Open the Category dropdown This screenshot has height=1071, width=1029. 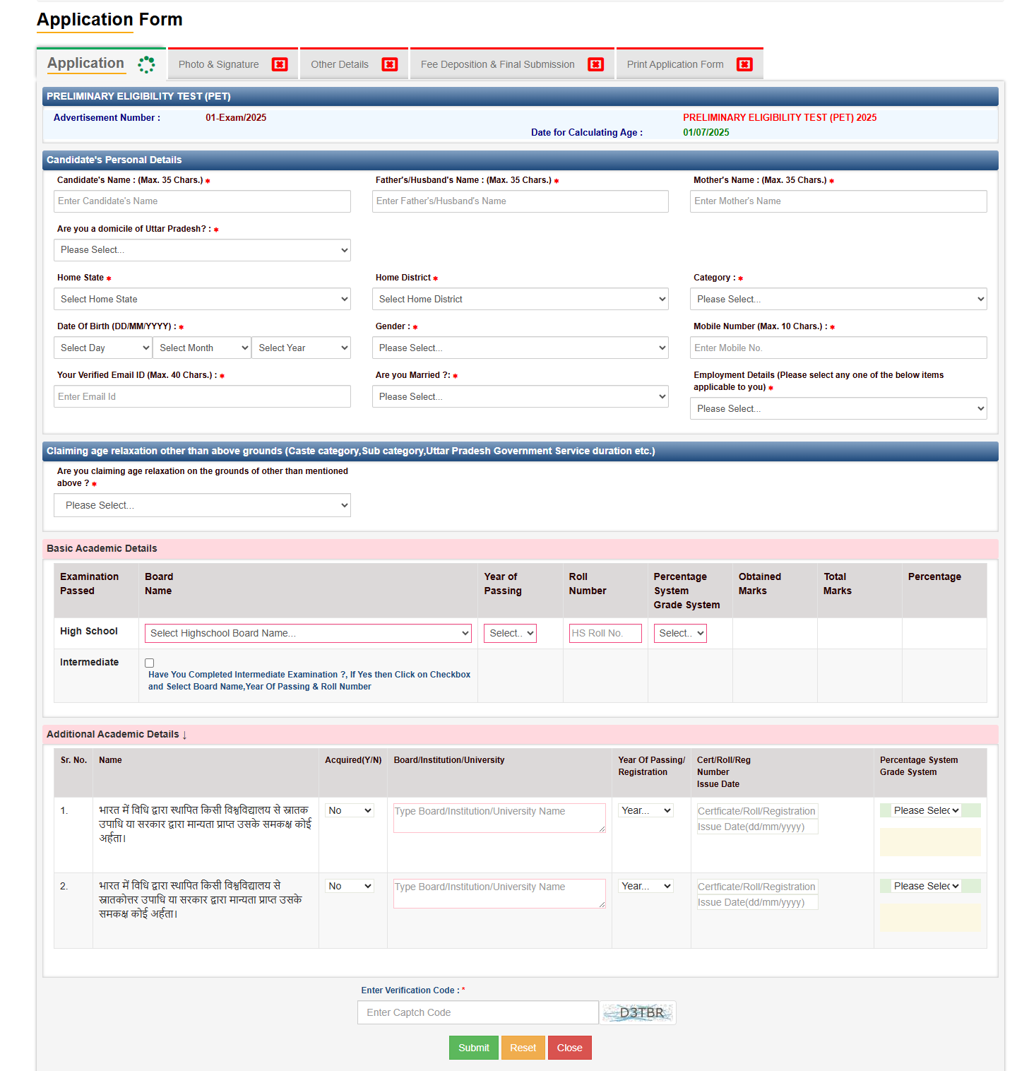pyautogui.click(x=838, y=299)
